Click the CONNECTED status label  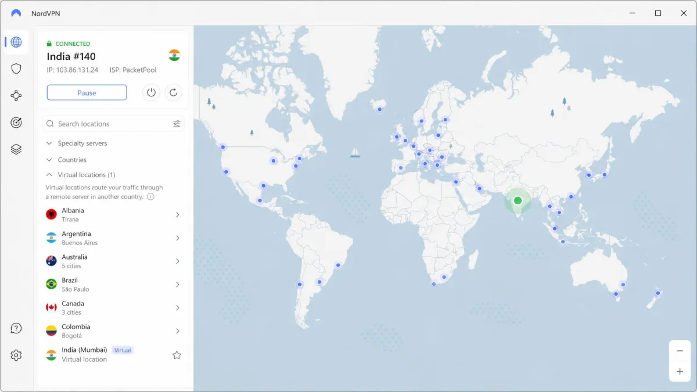(73, 44)
